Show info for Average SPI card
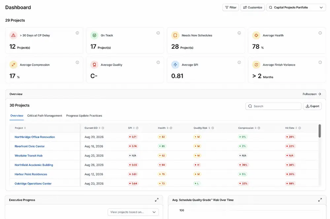This screenshot has width=330, height=219. click(x=239, y=62)
